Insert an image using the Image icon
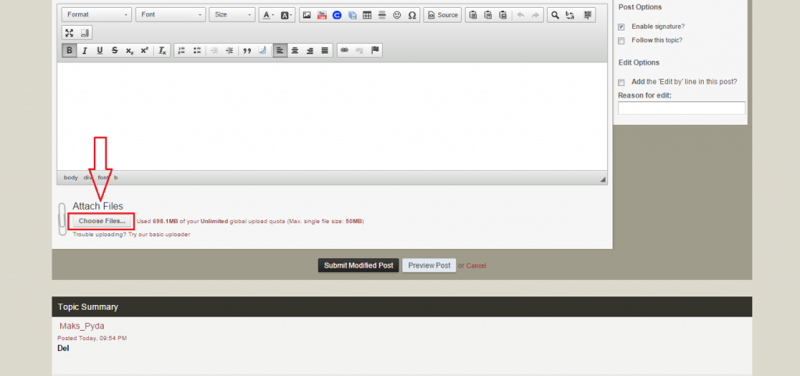Screen dimensions: 800x376 coord(306,15)
